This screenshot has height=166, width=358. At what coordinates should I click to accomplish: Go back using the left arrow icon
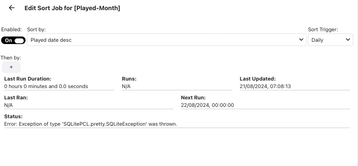pyautogui.click(x=12, y=8)
